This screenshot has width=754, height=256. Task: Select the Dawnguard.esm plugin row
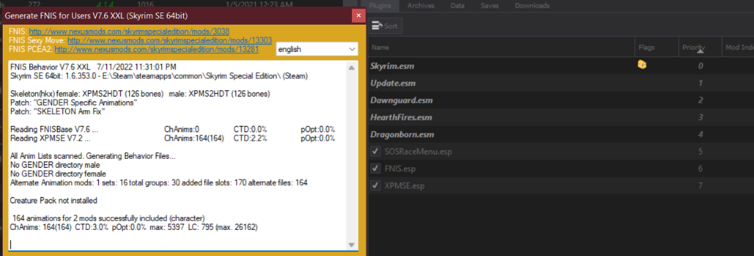pyautogui.click(x=561, y=100)
